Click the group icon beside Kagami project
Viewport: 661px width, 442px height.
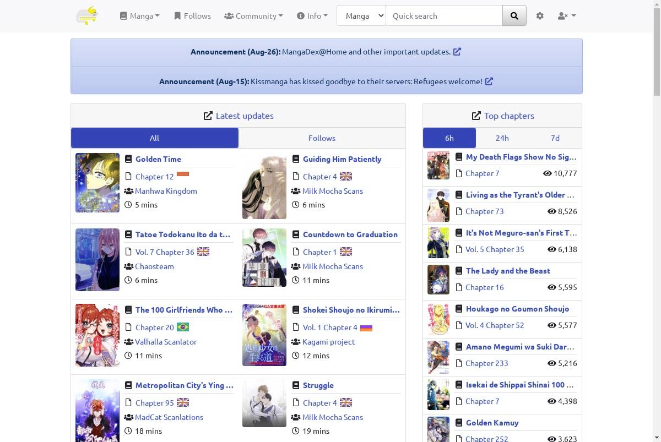296,342
